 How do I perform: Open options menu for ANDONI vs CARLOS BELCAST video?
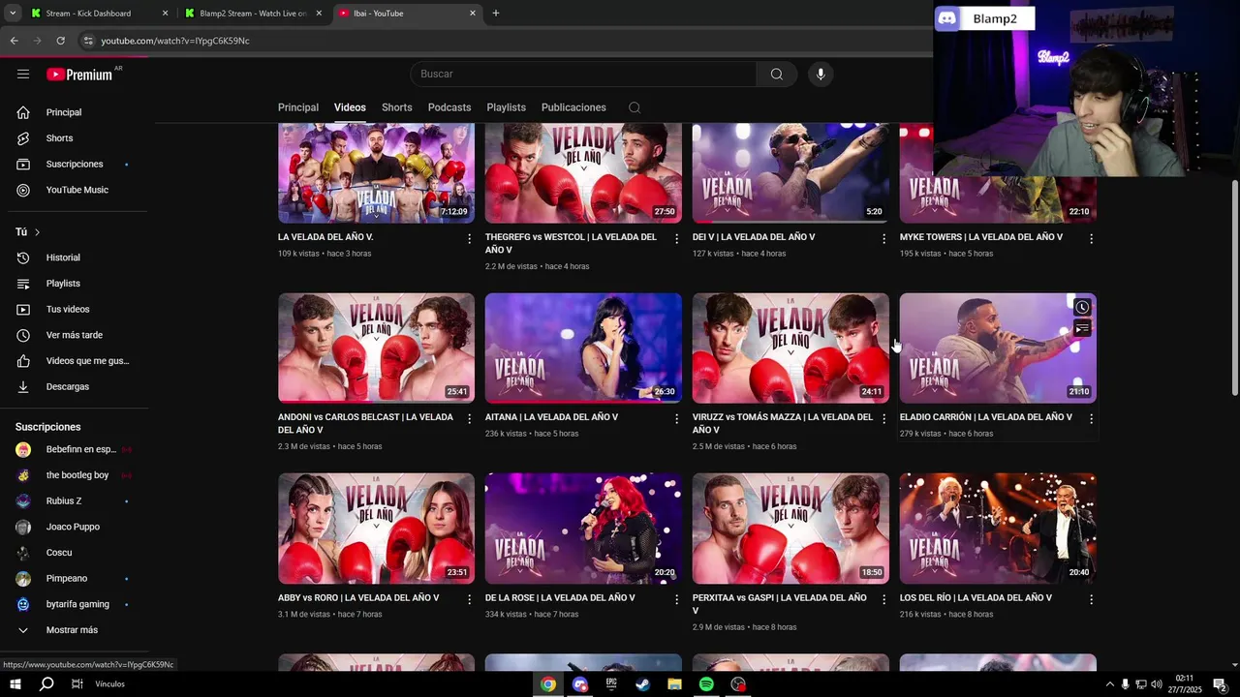pos(470,418)
